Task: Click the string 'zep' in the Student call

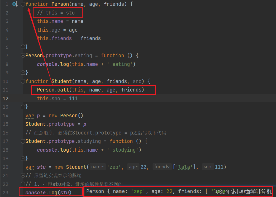Action: (114, 167)
